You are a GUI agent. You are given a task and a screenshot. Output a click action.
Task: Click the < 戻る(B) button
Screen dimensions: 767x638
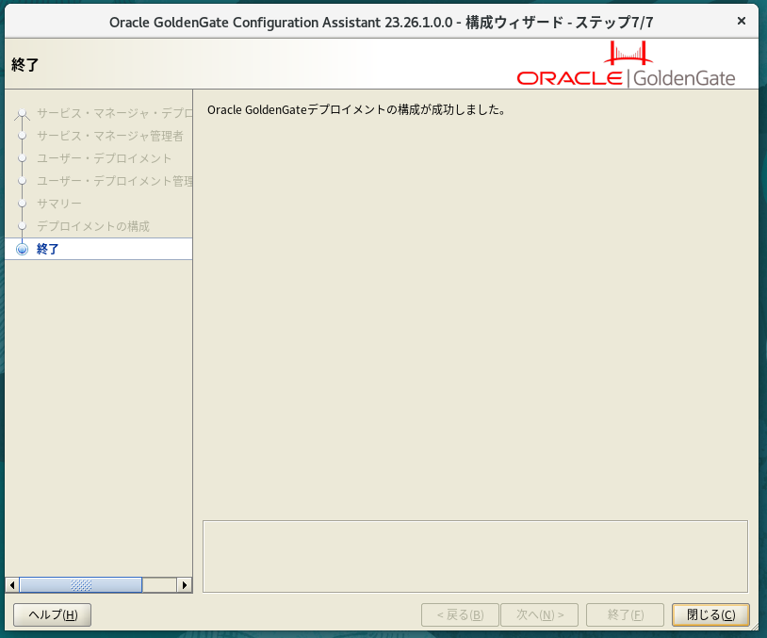pos(460,614)
